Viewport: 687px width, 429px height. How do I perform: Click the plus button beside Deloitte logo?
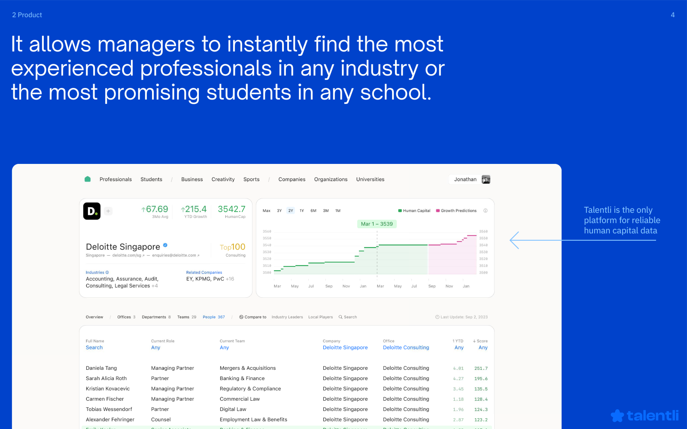click(x=108, y=211)
